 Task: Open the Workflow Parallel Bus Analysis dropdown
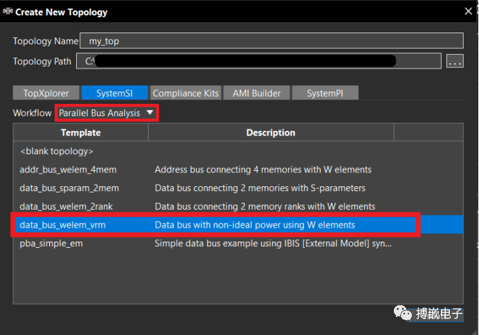click(x=107, y=113)
